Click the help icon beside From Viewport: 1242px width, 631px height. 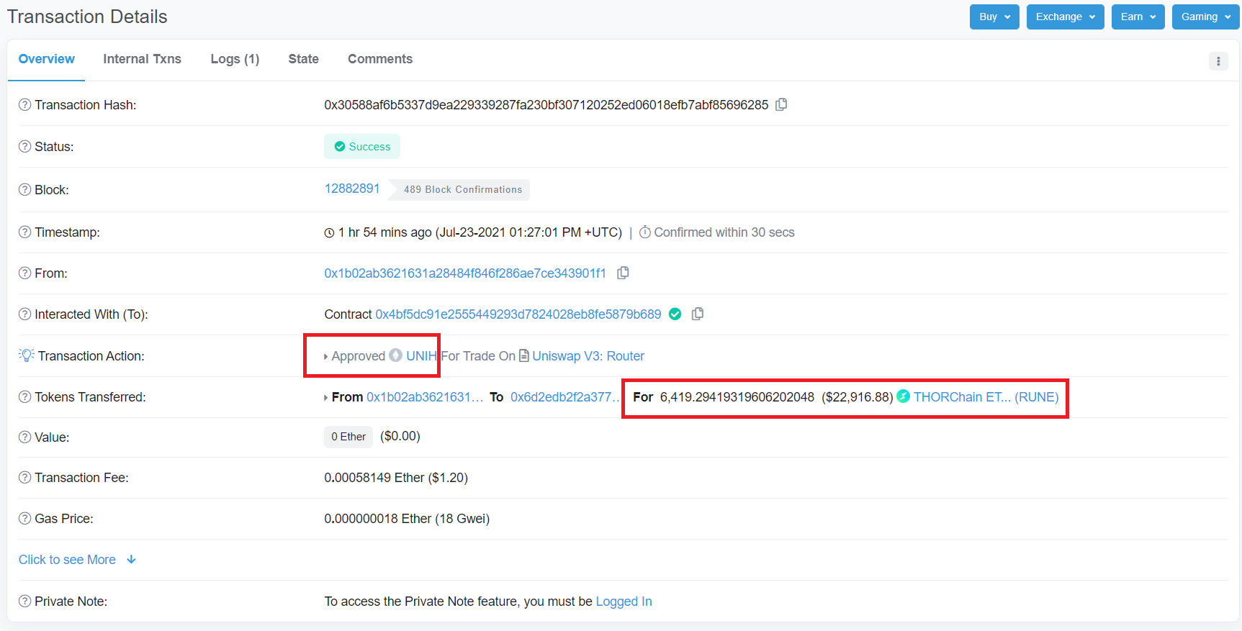(x=25, y=273)
